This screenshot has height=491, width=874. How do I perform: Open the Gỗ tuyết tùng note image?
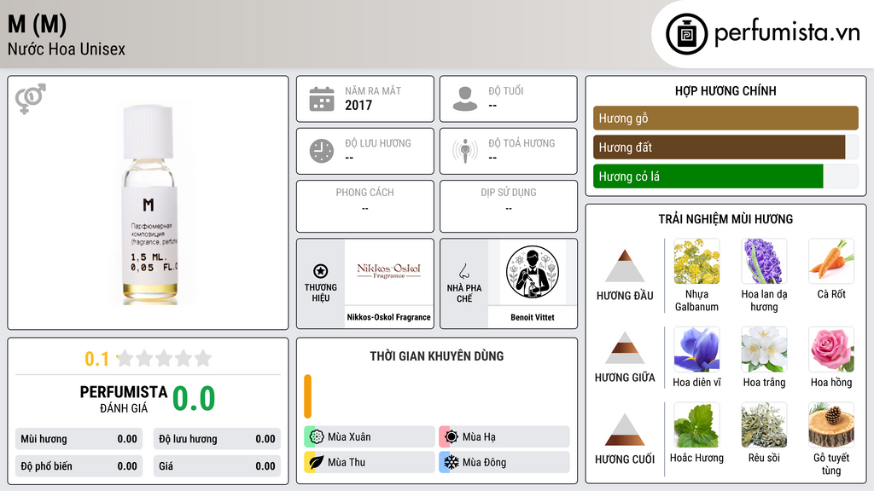[x=831, y=425]
